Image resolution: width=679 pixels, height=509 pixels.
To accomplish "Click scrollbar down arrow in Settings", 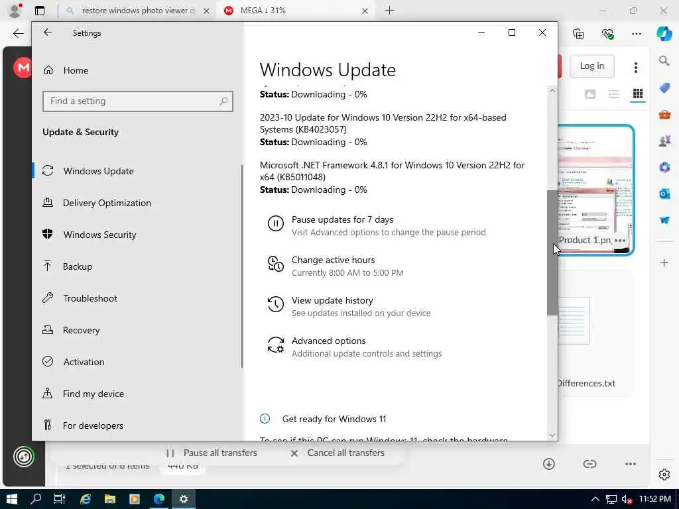I will click(x=552, y=435).
